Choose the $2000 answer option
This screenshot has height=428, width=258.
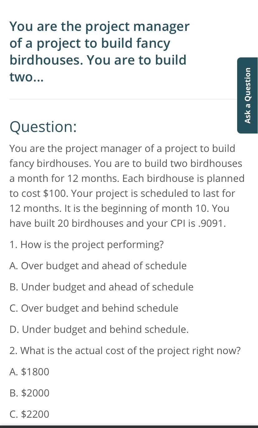29,393
